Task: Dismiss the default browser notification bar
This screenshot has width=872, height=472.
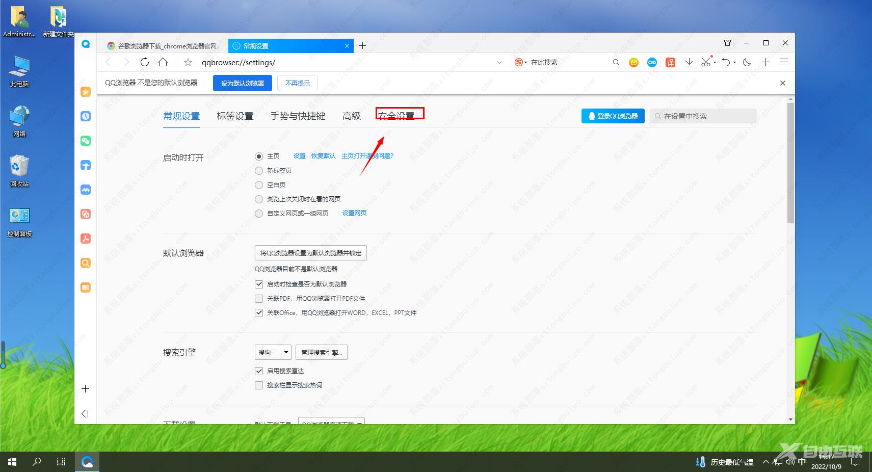Action: click(783, 83)
